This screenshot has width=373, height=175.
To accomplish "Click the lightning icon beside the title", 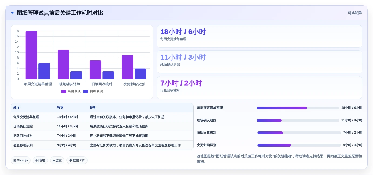I will click(13, 13).
